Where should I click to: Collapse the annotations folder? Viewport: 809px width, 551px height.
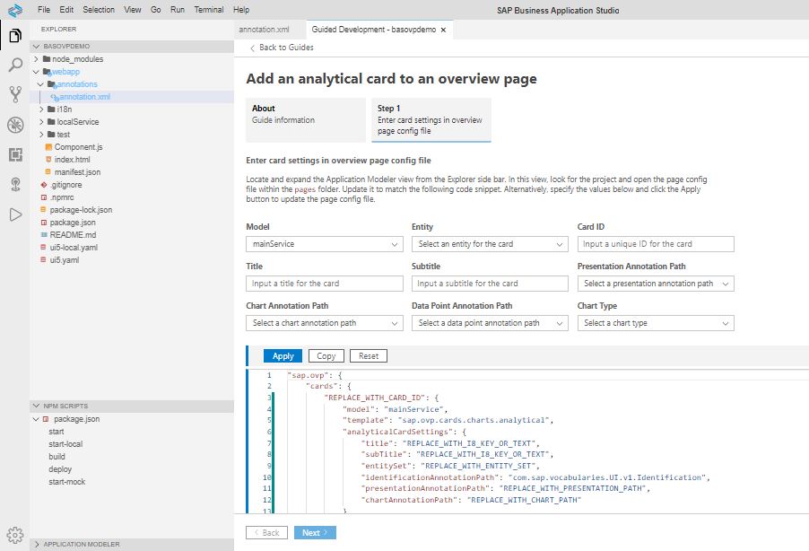(40, 84)
